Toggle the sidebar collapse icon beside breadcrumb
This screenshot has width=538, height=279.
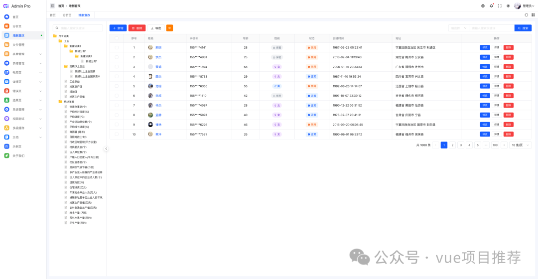pos(52,6)
